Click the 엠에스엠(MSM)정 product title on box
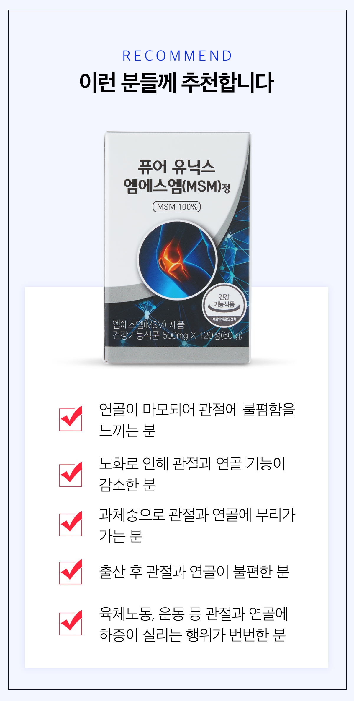This screenshot has height=701, width=354. (x=177, y=186)
